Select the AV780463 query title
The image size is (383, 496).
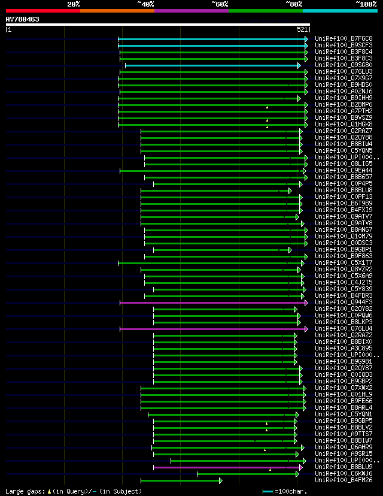coord(22,19)
